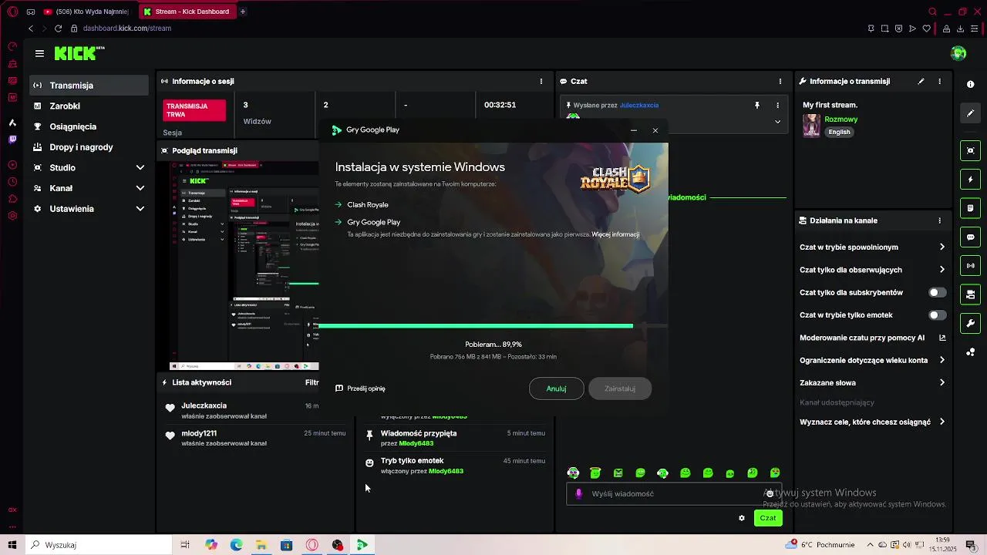Reload the page in Opera
The height and width of the screenshot is (555, 987).
pyautogui.click(x=58, y=29)
